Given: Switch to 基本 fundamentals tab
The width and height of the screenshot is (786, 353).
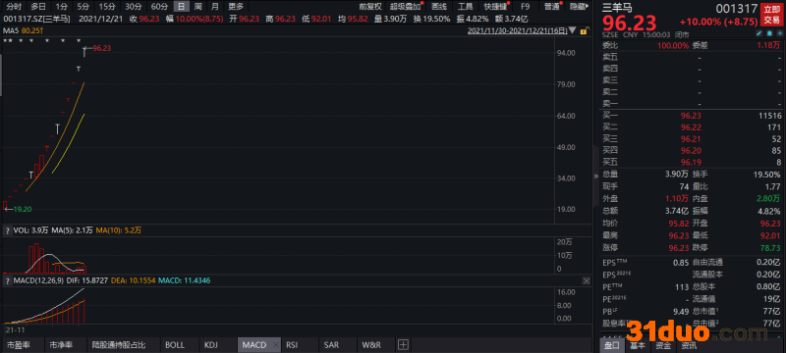Looking at the screenshot, I should [638, 345].
